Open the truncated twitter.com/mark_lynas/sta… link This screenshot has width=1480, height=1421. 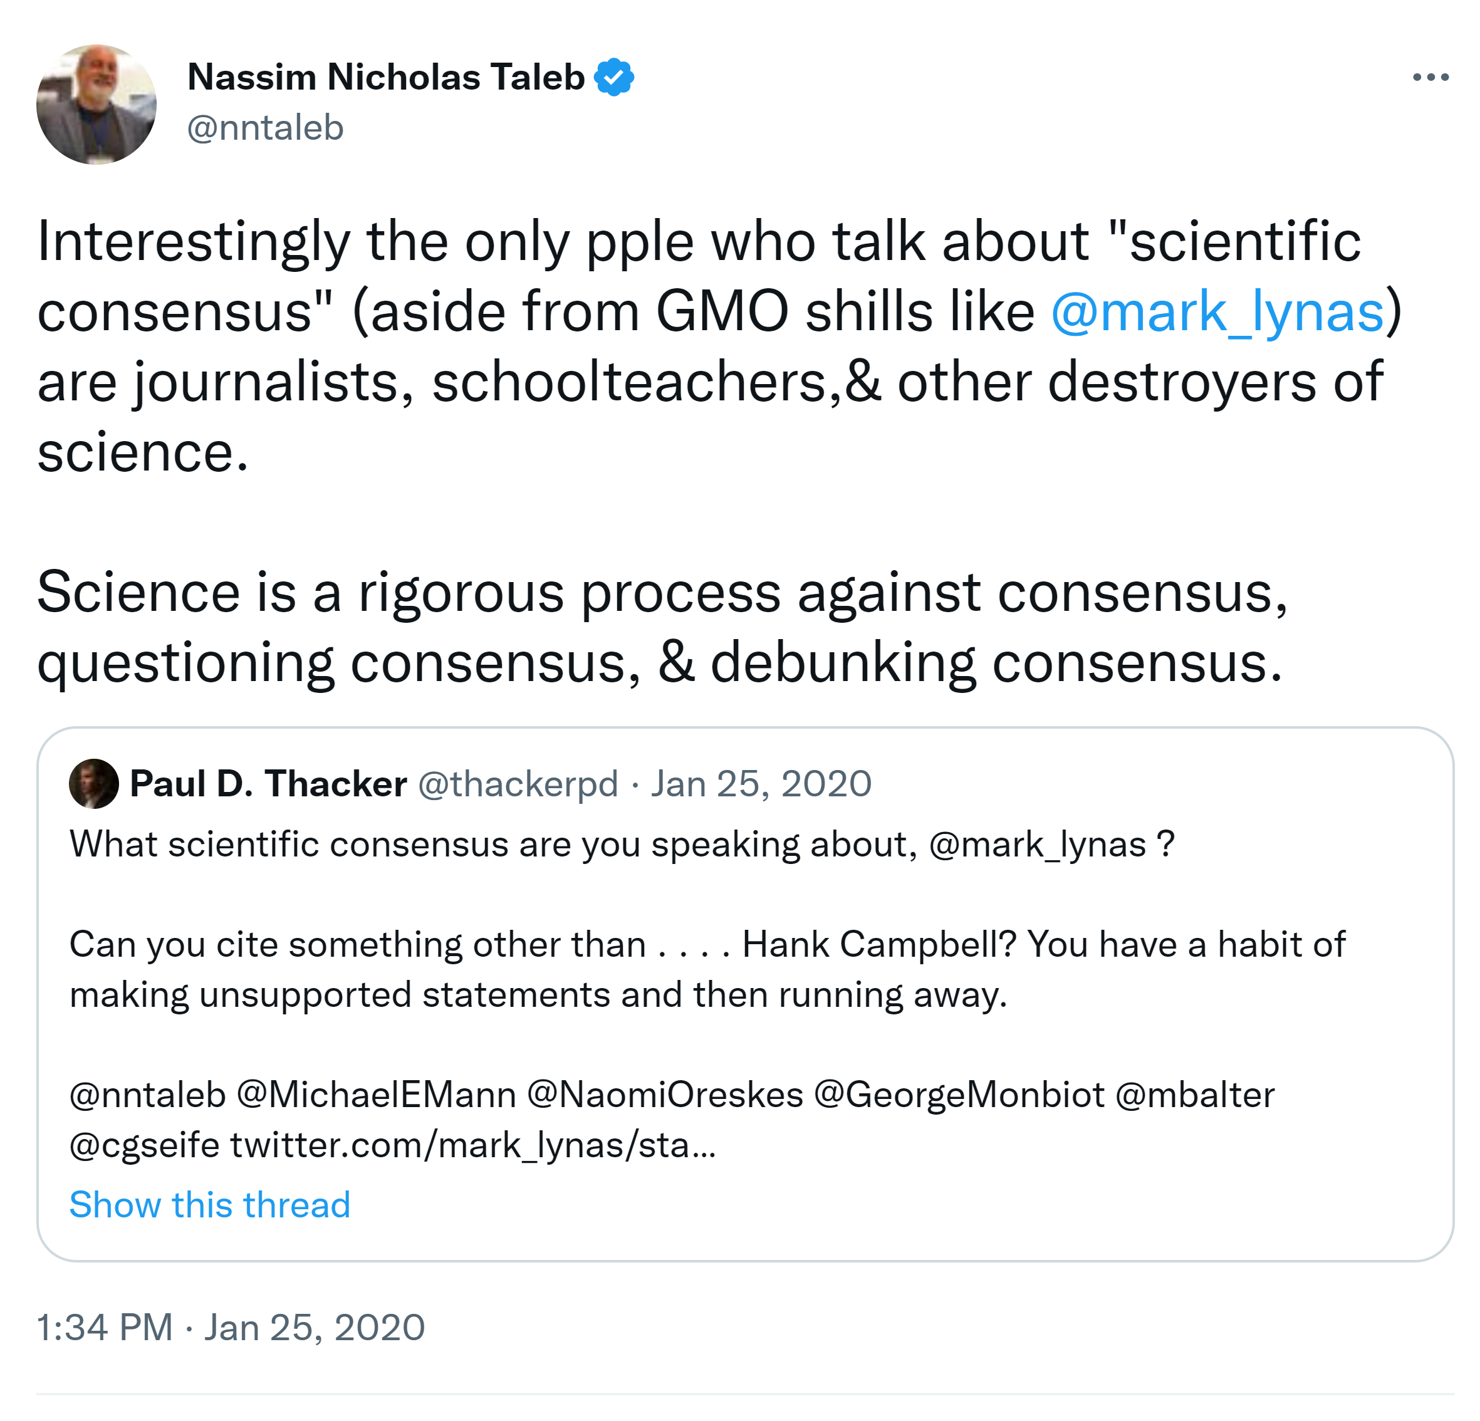472,1145
